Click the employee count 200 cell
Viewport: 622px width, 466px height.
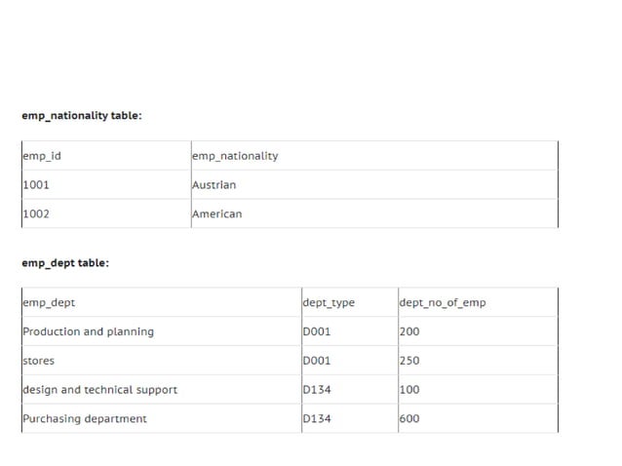[409, 332]
